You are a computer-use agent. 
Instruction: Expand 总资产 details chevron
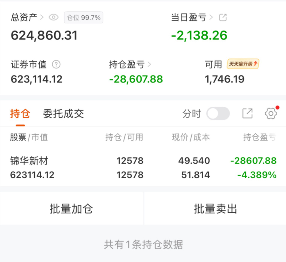tap(42, 17)
